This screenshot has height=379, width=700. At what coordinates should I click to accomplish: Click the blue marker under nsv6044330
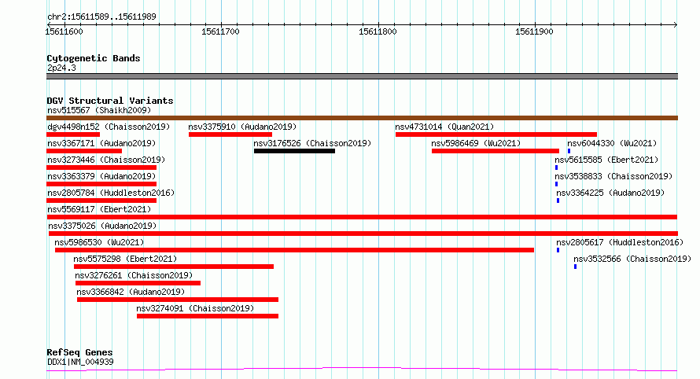pyautogui.click(x=569, y=151)
